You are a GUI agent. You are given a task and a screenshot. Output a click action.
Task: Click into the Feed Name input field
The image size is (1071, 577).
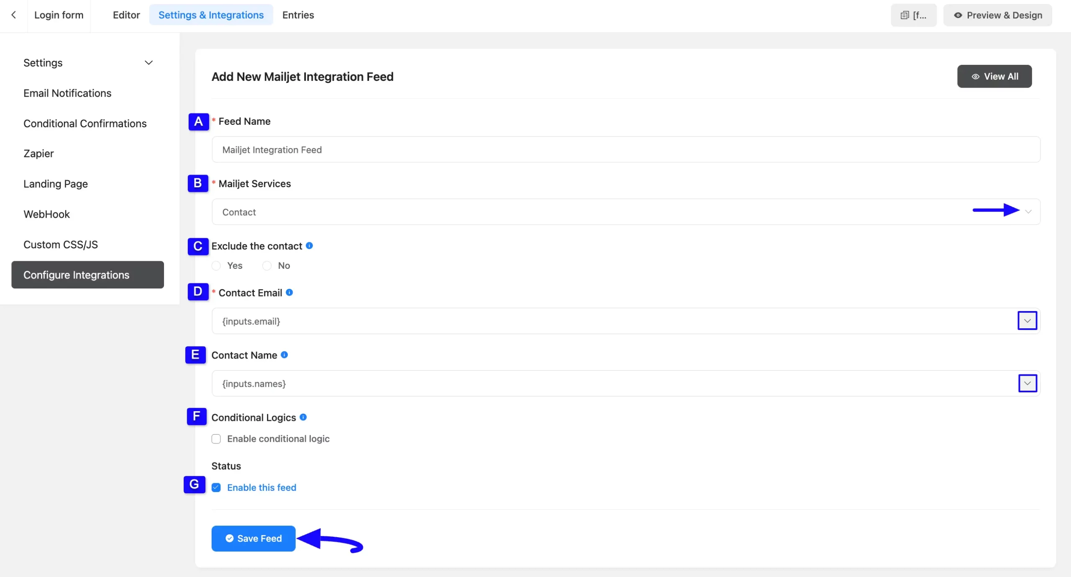tap(626, 149)
